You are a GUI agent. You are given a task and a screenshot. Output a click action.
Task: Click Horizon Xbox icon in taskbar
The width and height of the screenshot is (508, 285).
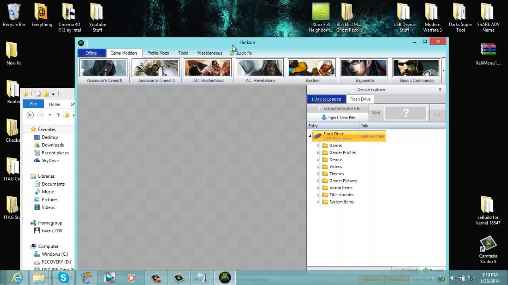[x=225, y=278]
